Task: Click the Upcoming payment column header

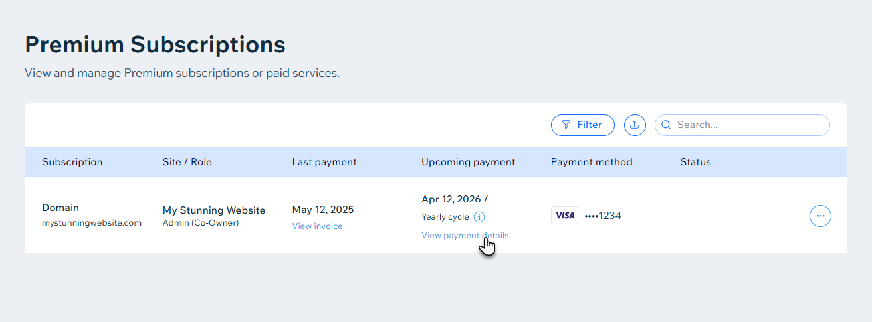Action: pos(468,162)
